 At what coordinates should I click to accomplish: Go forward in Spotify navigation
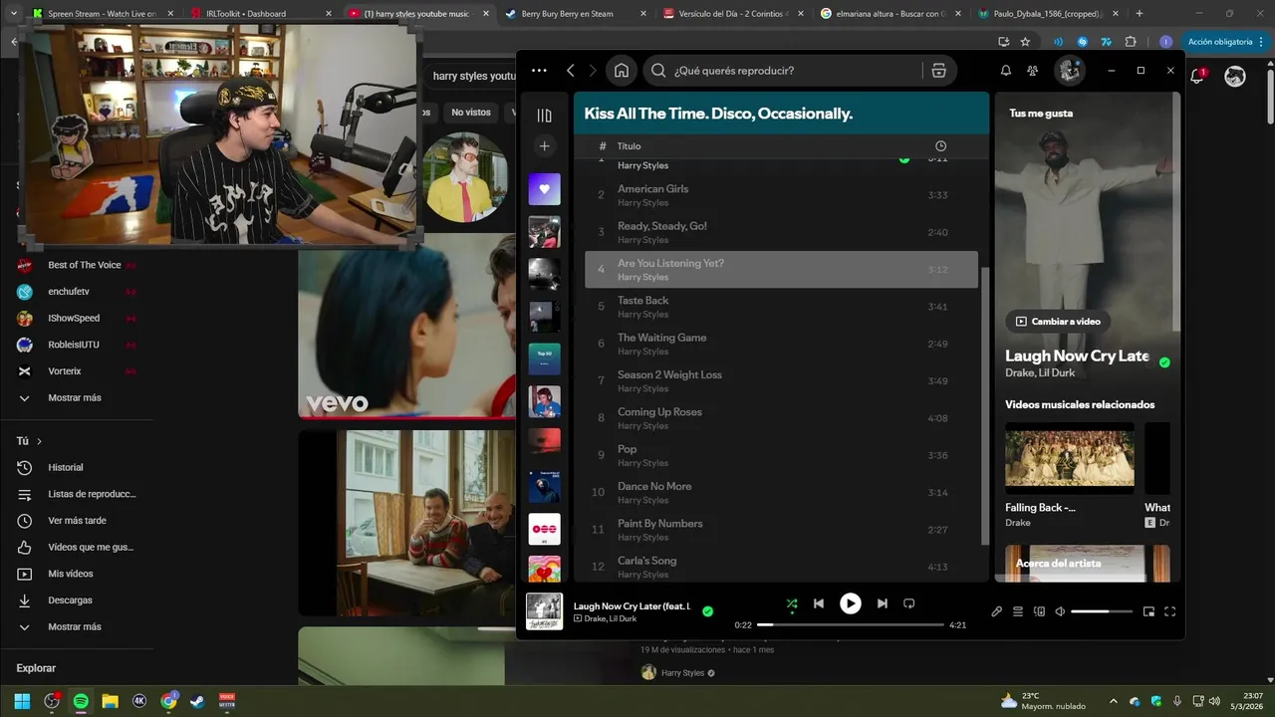[593, 71]
